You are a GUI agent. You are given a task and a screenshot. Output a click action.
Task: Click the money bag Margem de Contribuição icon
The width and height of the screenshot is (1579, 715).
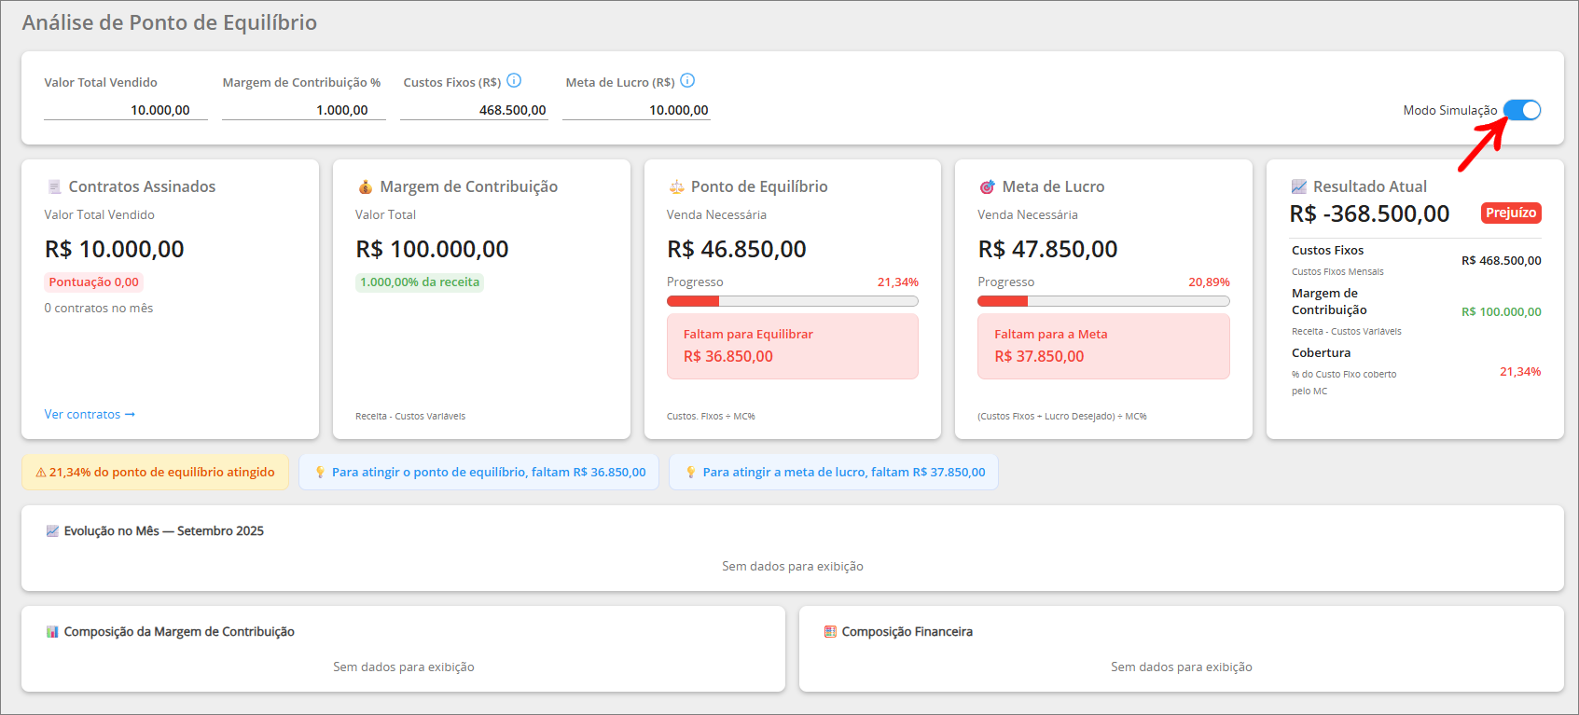click(366, 186)
